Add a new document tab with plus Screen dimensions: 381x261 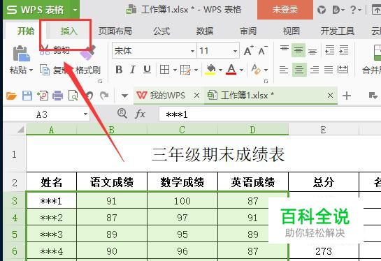[x=347, y=96]
